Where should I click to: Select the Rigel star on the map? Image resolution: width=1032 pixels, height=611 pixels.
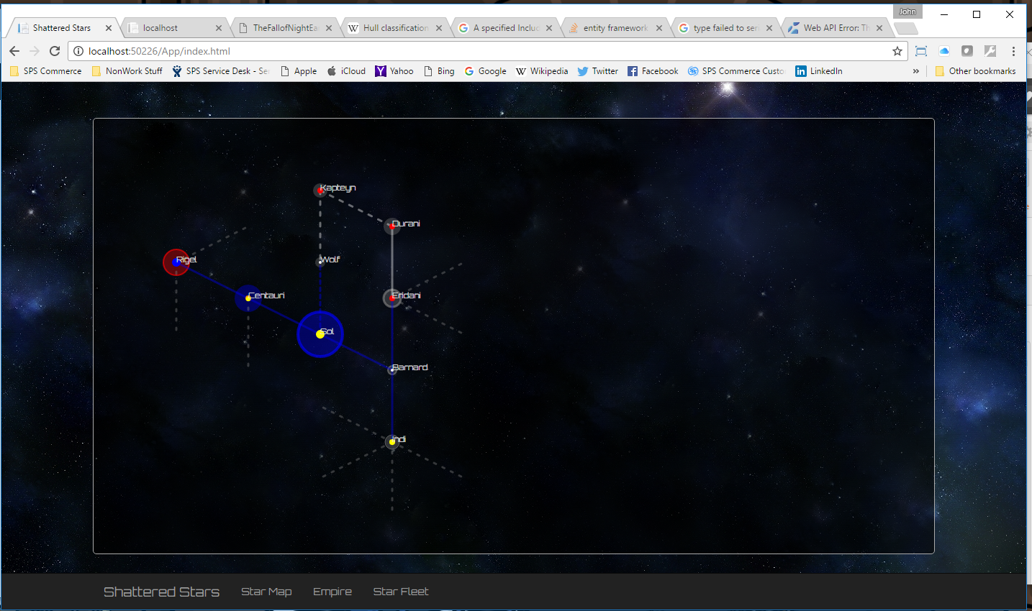(x=176, y=262)
